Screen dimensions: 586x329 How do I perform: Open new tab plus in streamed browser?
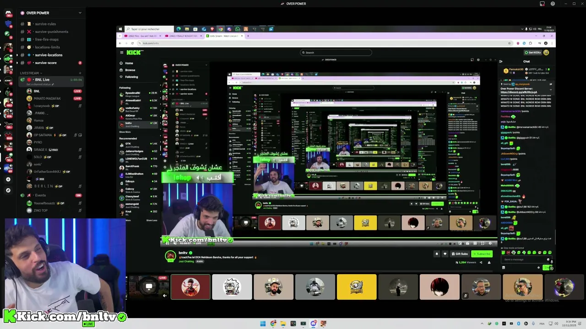(248, 36)
